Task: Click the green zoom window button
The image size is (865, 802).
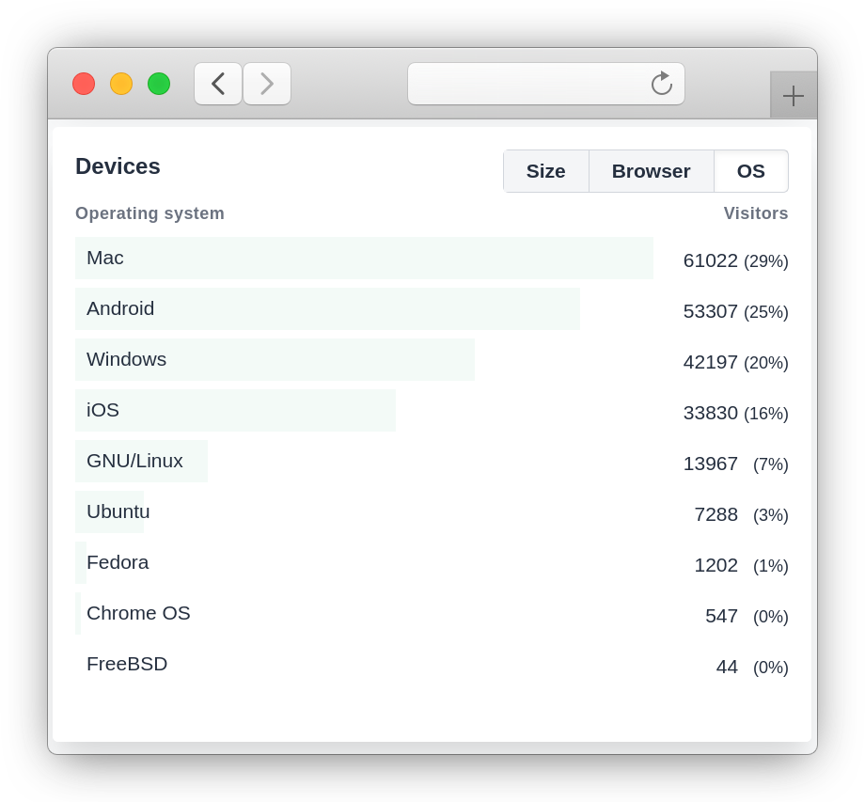Action: pos(159,84)
